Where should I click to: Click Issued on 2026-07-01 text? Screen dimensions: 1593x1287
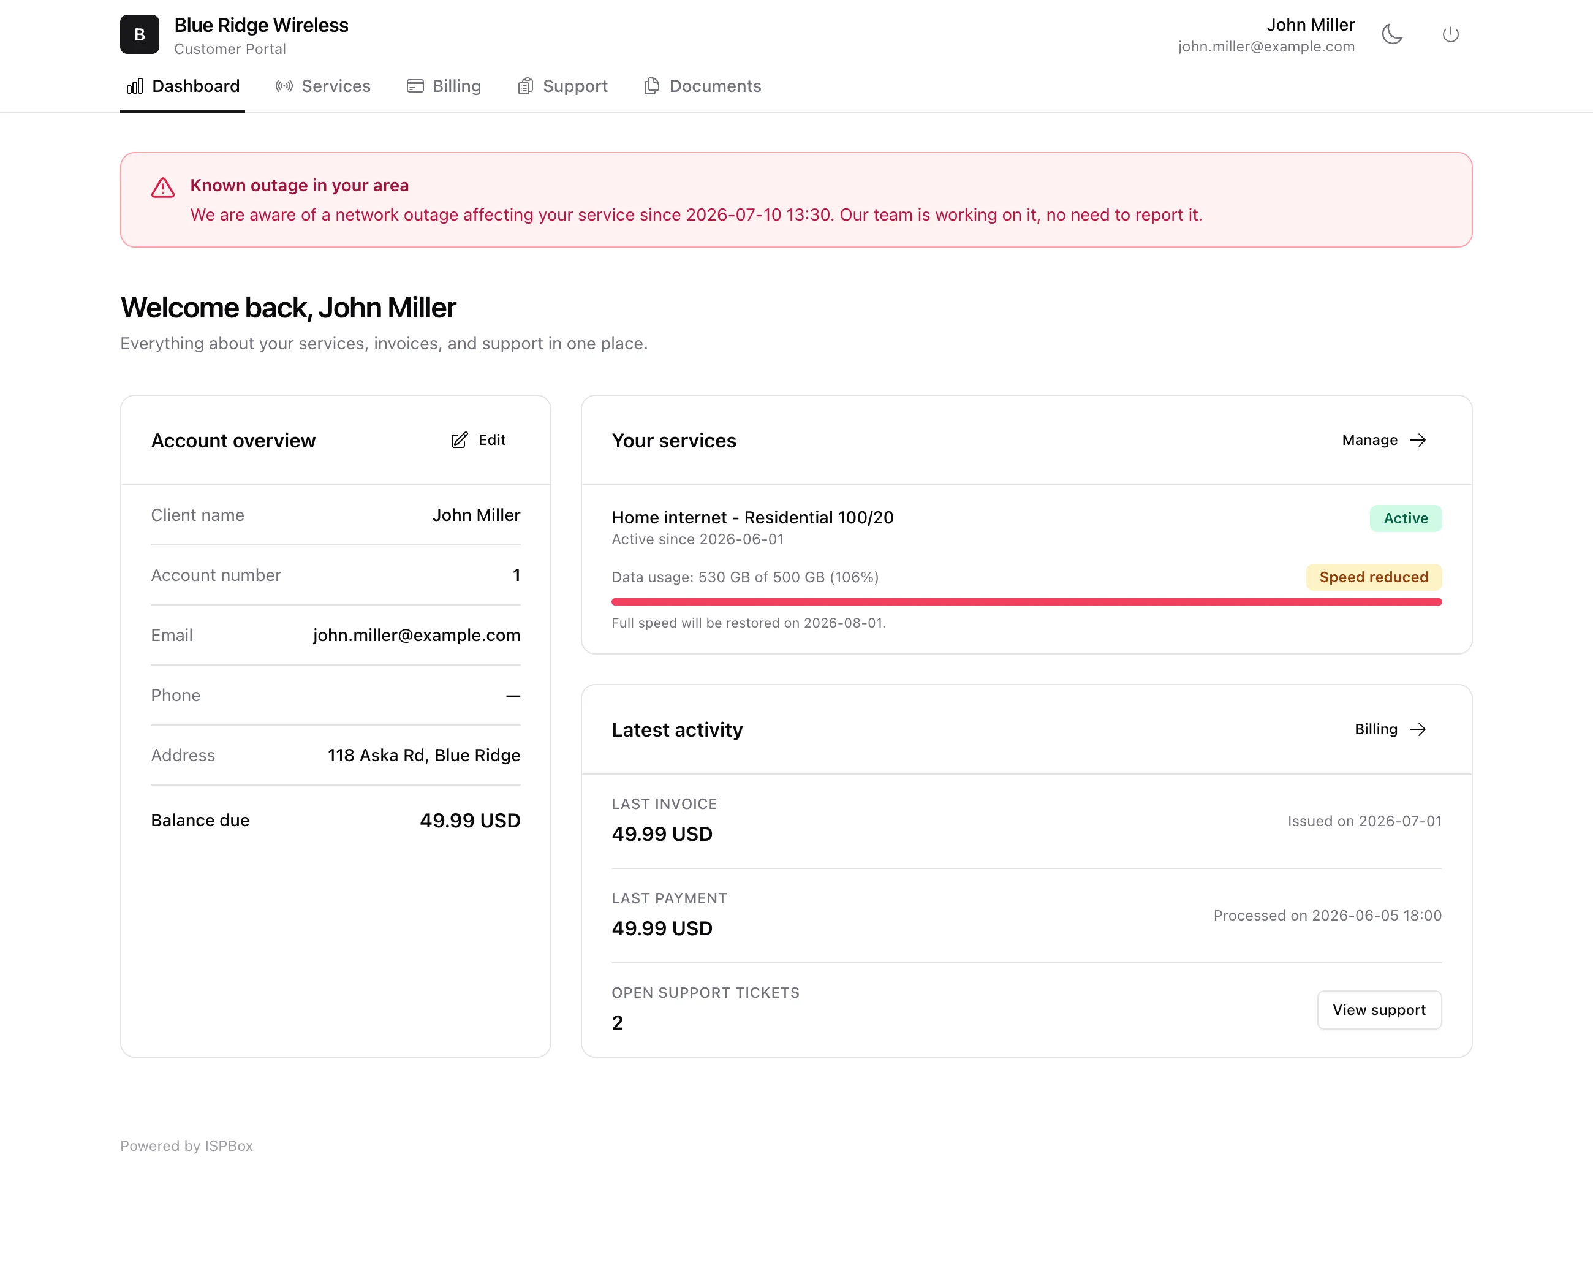point(1364,821)
